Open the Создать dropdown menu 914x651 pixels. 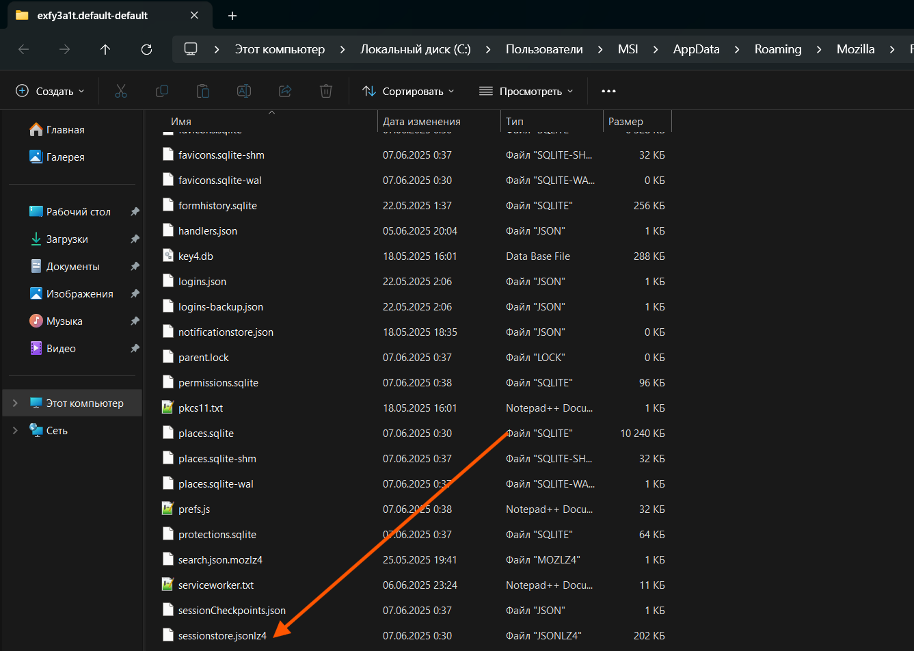click(x=51, y=91)
